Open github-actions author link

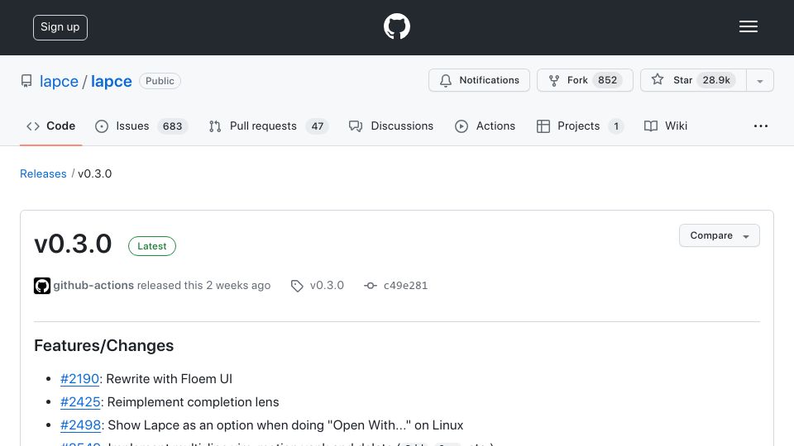[x=93, y=285]
